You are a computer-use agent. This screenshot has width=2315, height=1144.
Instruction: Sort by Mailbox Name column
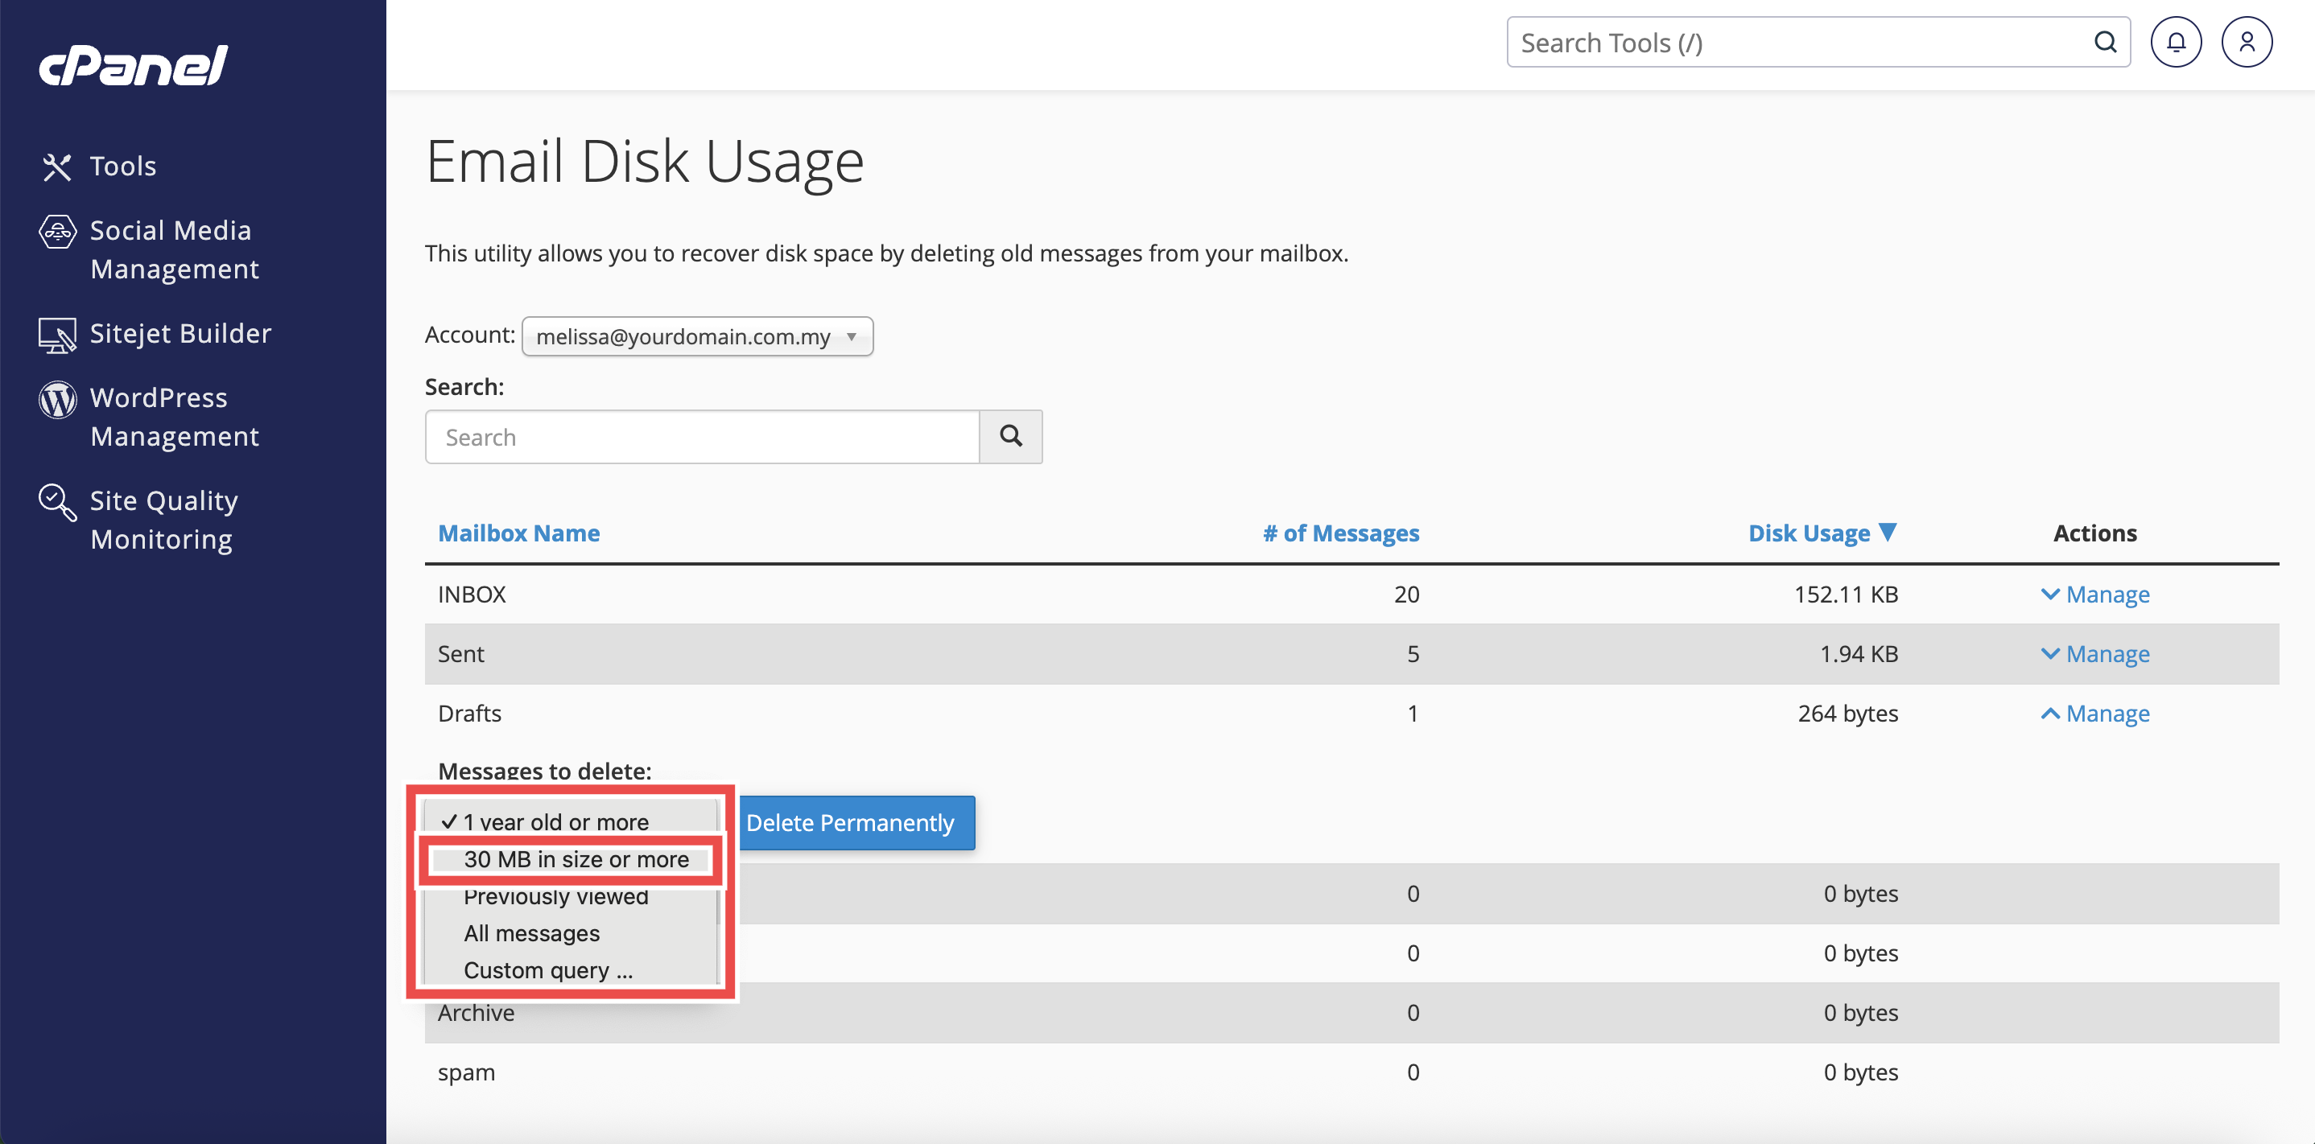[518, 533]
